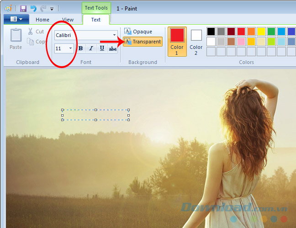Switch to the Home ribbon tab
296x228 pixels.
click(x=42, y=20)
